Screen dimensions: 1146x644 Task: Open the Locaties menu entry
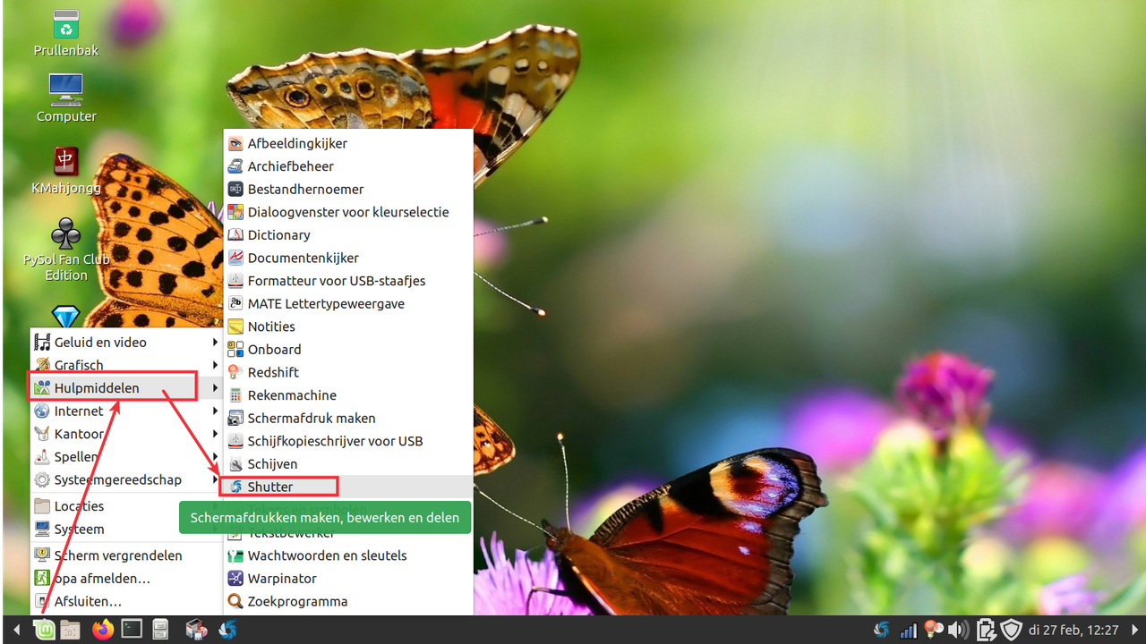125,506
